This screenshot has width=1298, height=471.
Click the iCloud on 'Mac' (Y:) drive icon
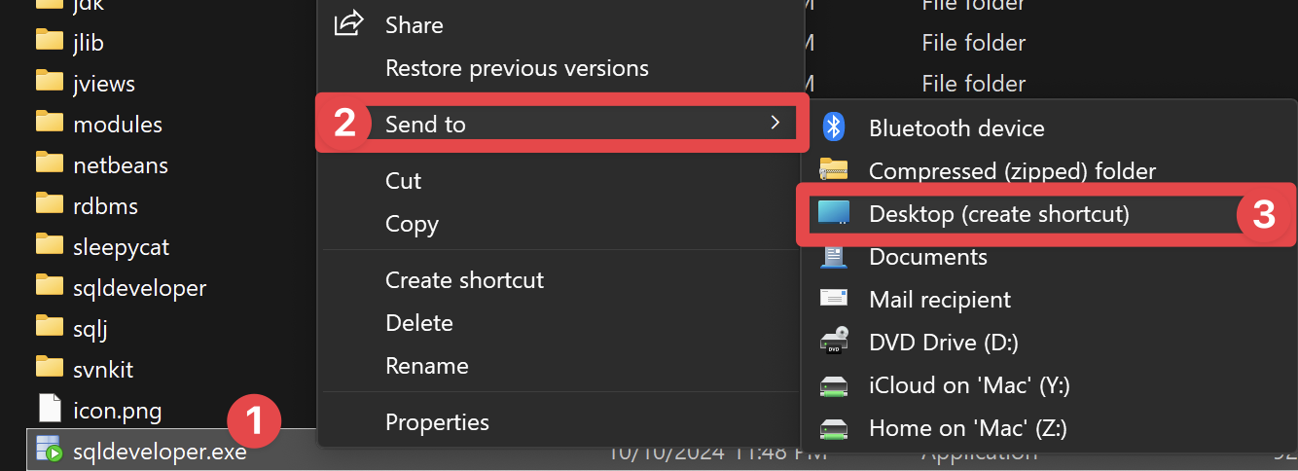click(834, 385)
